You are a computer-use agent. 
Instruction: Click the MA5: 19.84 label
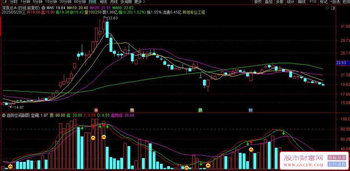[x=57, y=8]
